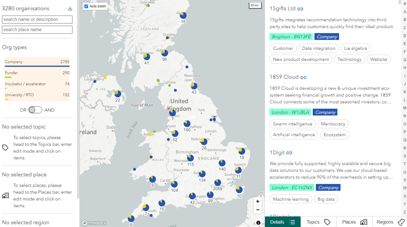
Task: Filter by Funder org type
Action: coord(37,74)
